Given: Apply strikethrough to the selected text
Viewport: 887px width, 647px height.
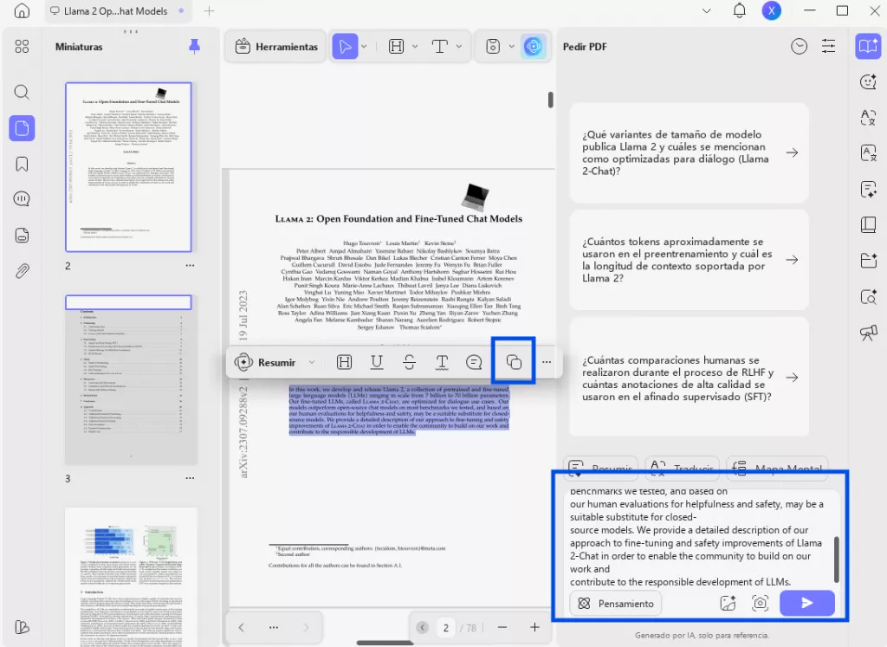Looking at the screenshot, I should (410, 362).
